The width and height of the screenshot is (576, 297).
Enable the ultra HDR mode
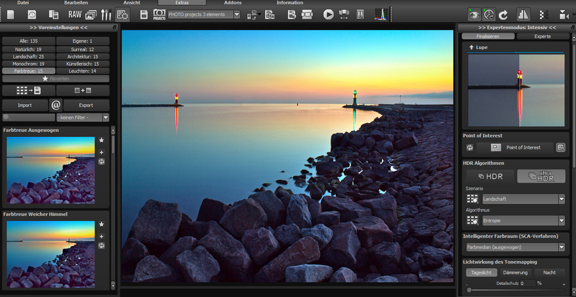pos(541,176)
